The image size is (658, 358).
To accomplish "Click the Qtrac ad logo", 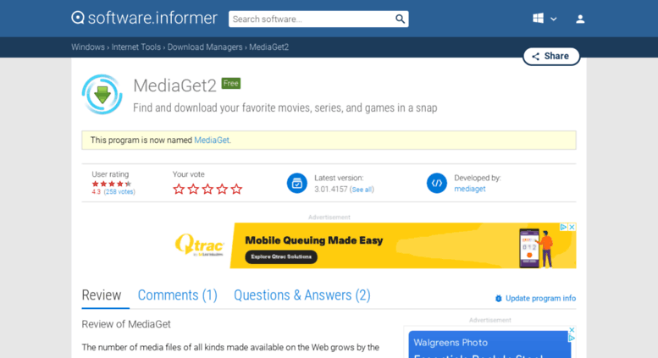I will 200,245.
